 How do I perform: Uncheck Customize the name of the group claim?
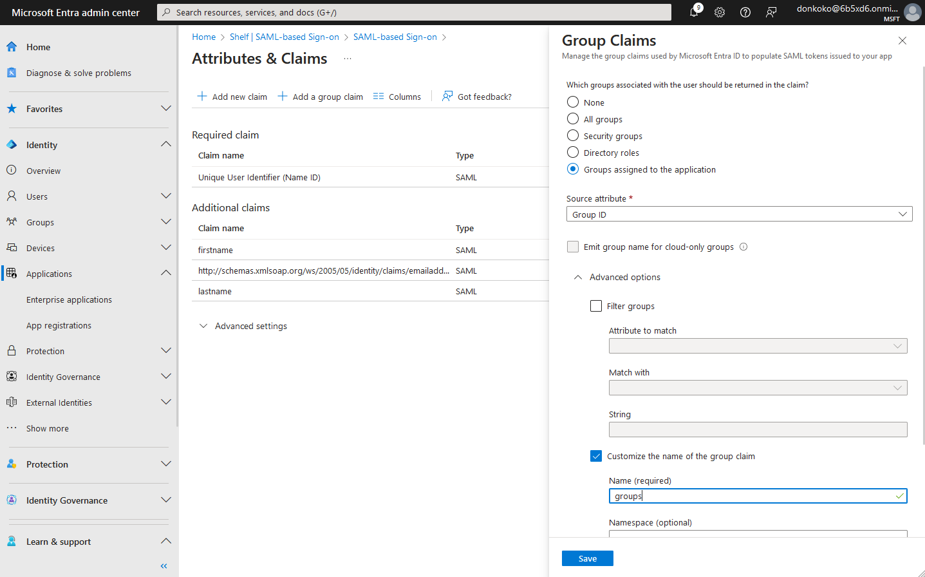[x=596, y=456]
